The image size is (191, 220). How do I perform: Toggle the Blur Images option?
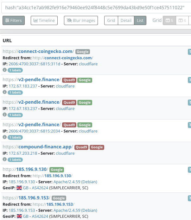pyautogui.click(x=81, y=21)
